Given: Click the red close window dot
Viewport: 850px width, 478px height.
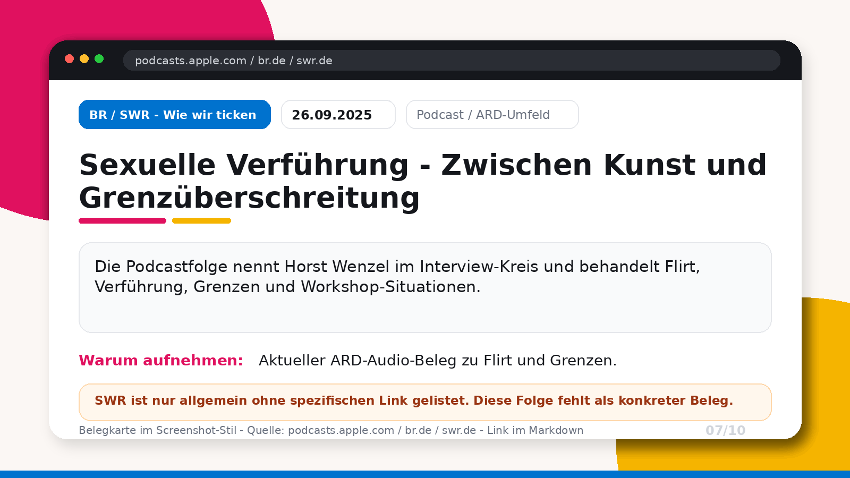Looking at the screenshot, I should [x=69, y=59].
